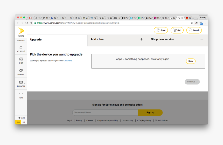This screenshot has width=223, height=145.
Task: Open the Cart button in header
Action: click(x=177, y=30)
